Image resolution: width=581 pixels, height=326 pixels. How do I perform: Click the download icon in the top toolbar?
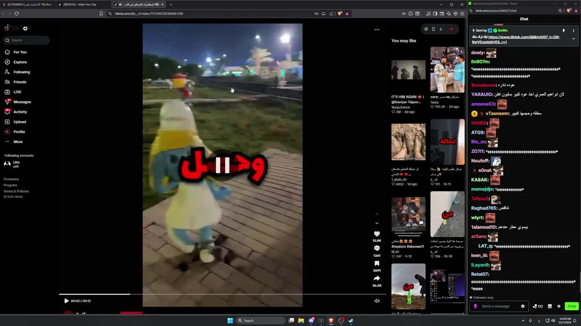click(440, 29)
